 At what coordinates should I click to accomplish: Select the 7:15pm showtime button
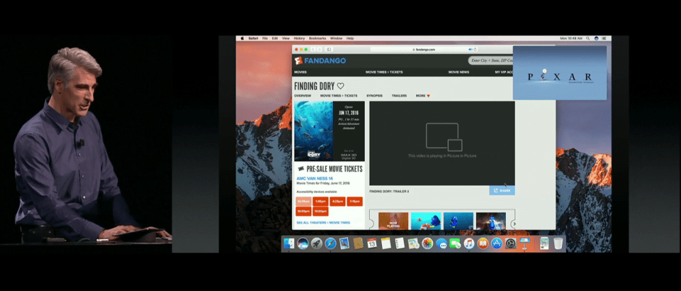click(354, 202)
